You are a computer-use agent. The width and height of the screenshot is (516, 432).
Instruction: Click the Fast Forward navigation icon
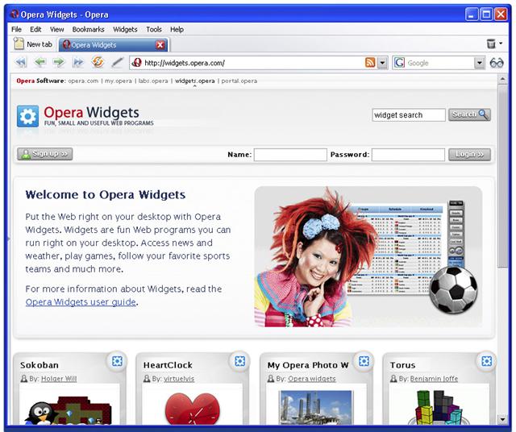[78, 62]
